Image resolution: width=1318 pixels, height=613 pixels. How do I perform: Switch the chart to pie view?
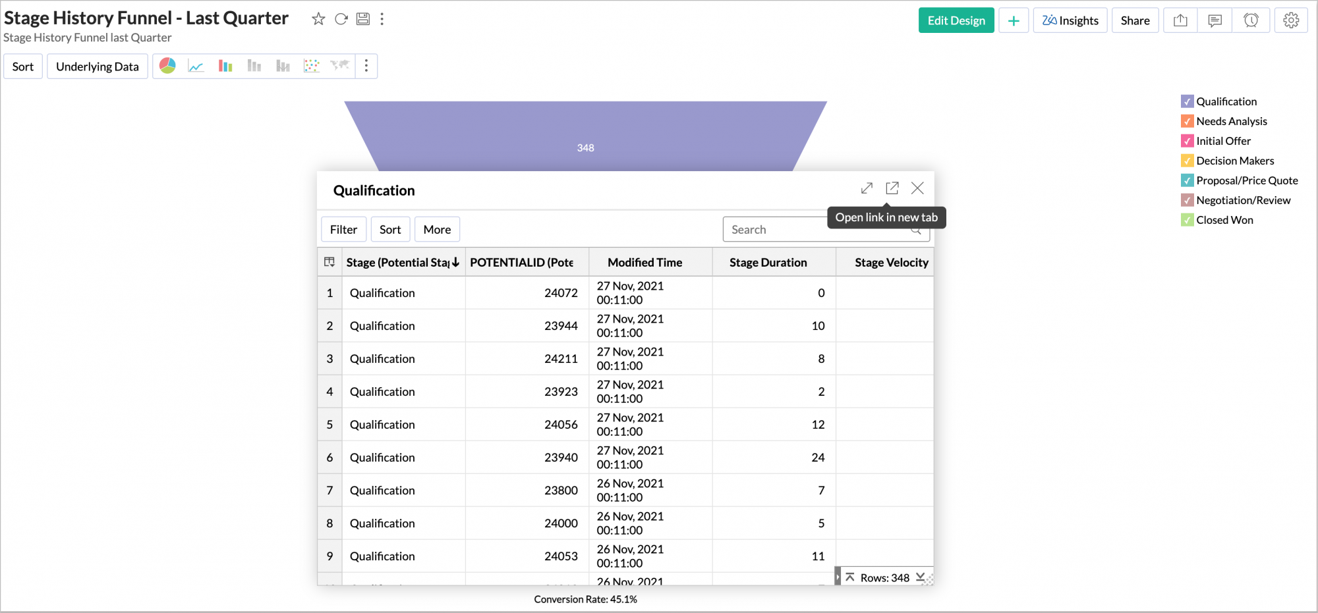[x=168, y=66]
